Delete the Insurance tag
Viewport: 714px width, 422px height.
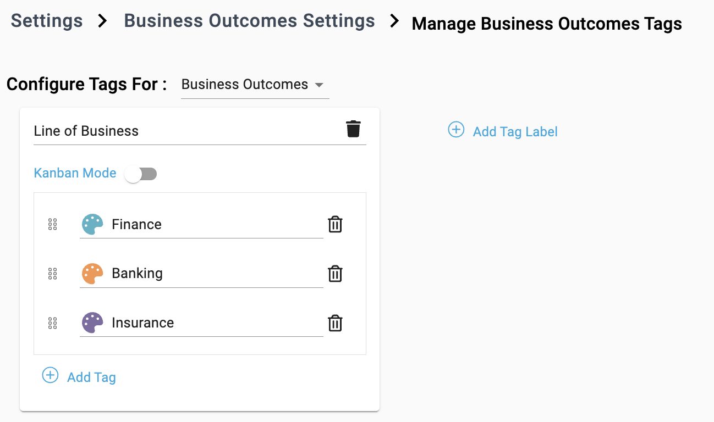(335, 323)
